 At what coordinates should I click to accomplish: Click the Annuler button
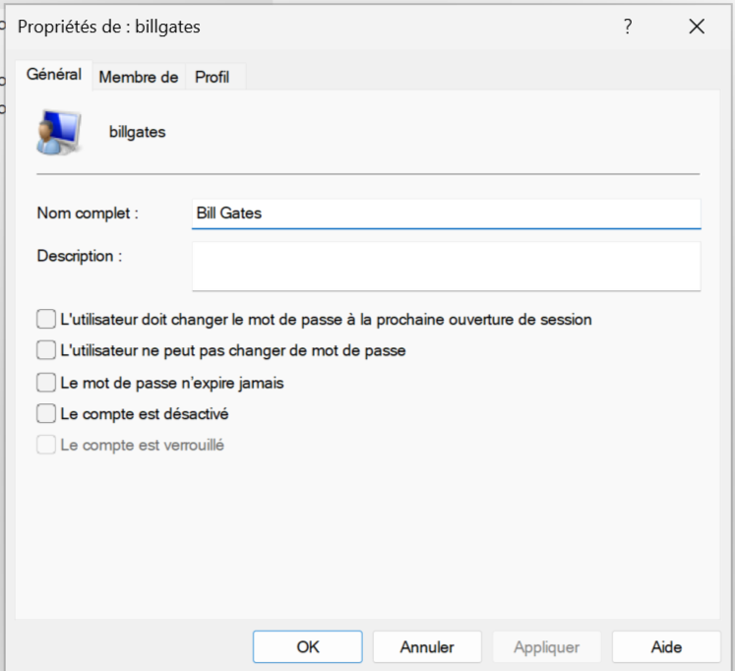pos(427,646)
